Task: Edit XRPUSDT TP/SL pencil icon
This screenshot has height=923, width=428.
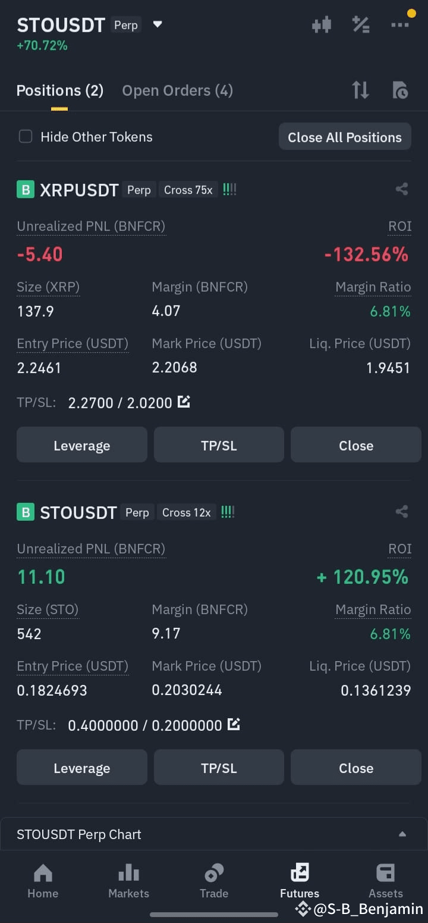Action: (x=184, y=402)
